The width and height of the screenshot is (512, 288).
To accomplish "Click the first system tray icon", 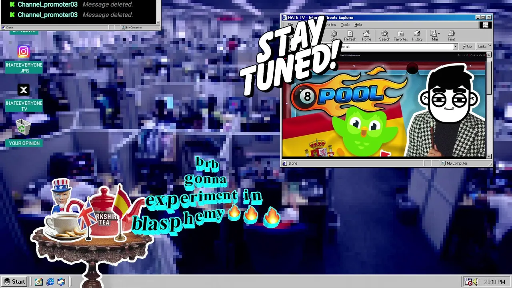I will 468,282.
